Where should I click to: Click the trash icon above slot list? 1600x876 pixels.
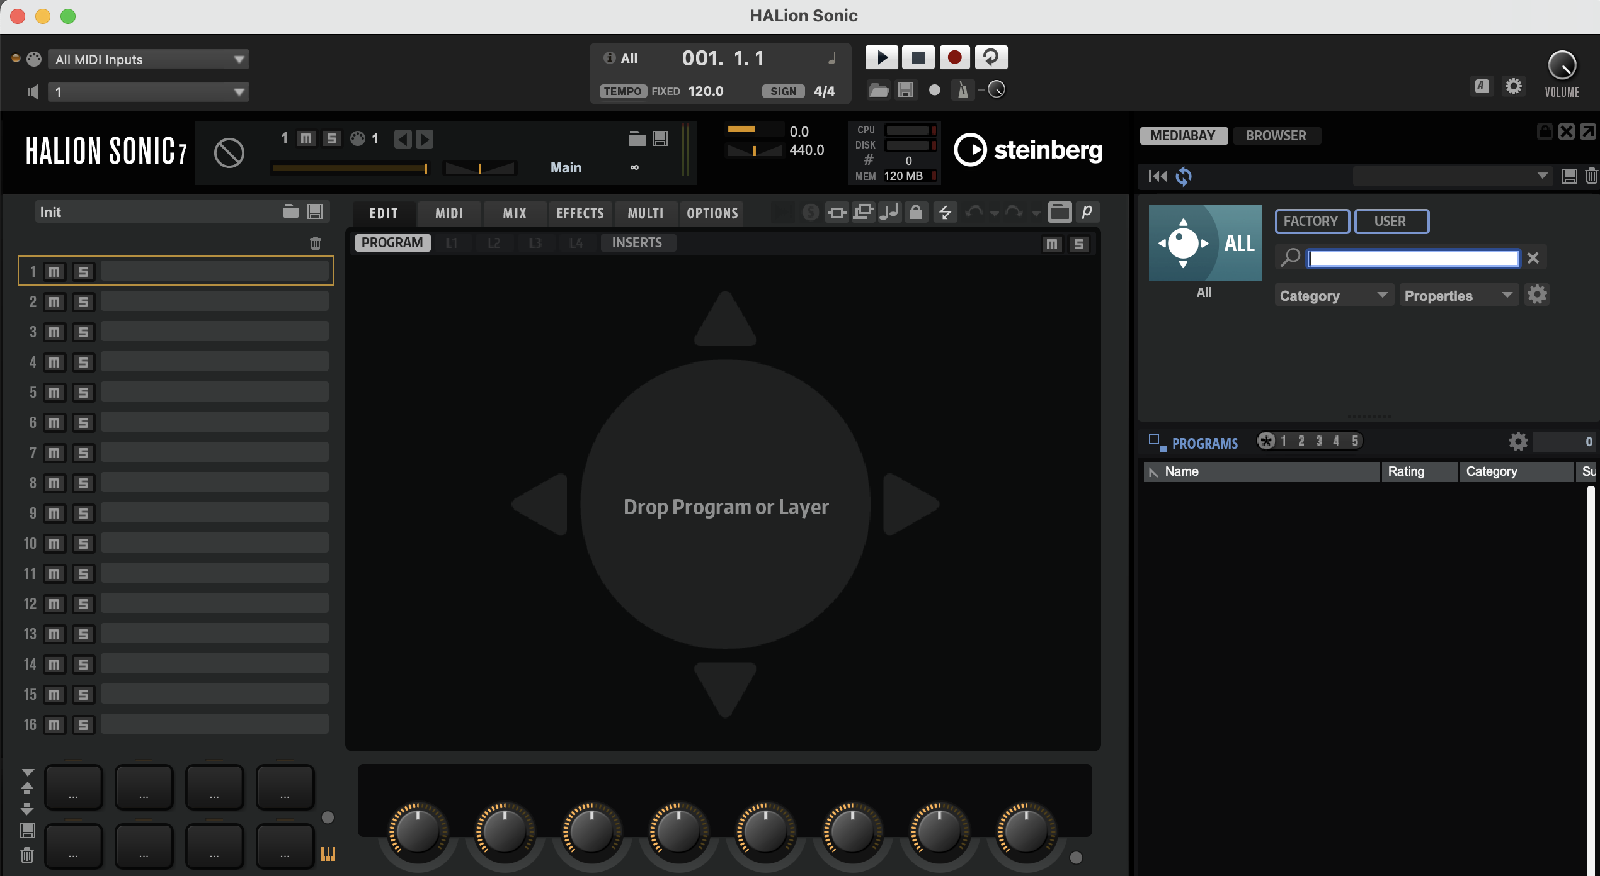coord(316,243)
